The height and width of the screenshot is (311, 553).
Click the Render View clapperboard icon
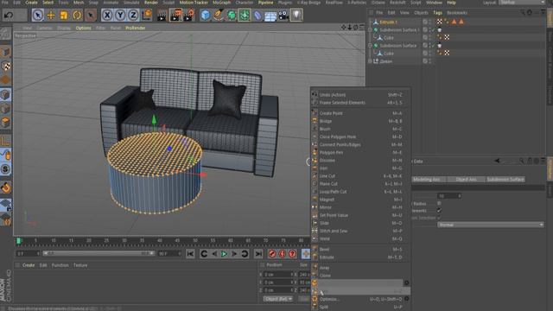[162, 16]
